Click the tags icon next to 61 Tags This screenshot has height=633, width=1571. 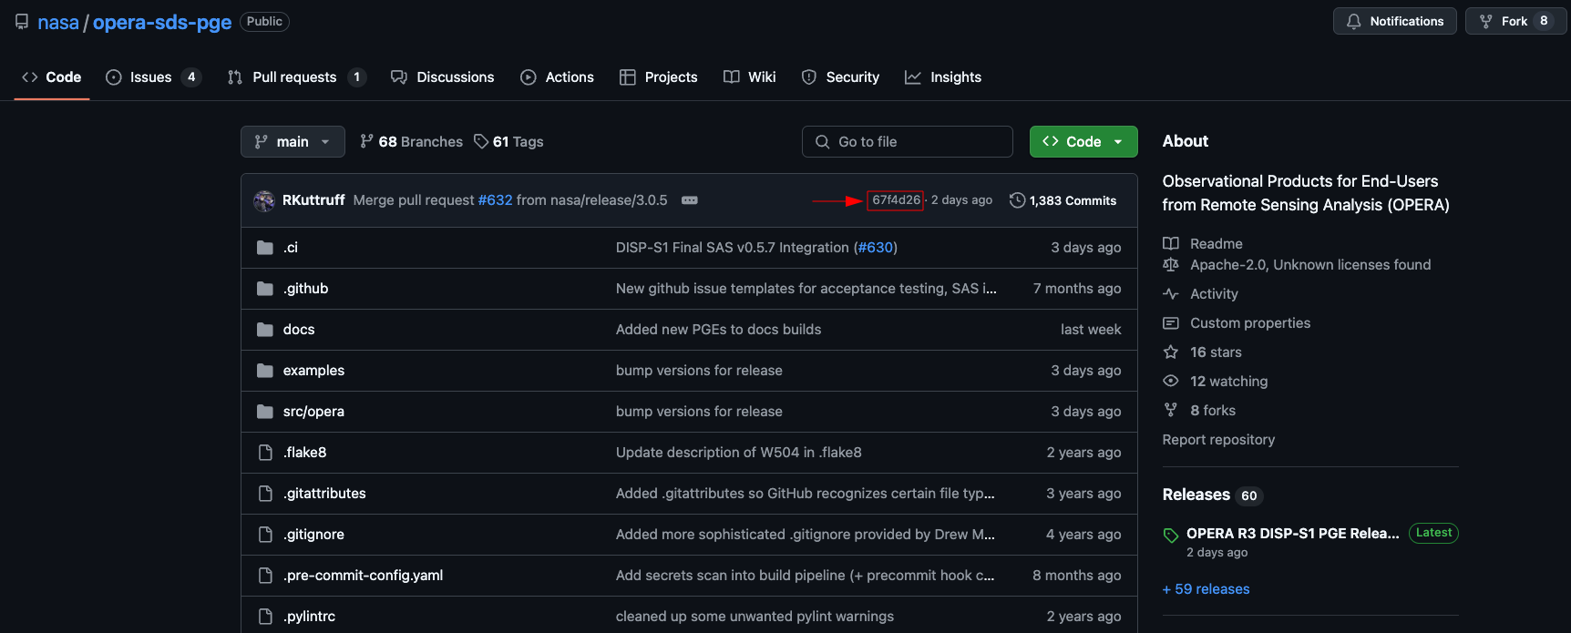[481, 141]
